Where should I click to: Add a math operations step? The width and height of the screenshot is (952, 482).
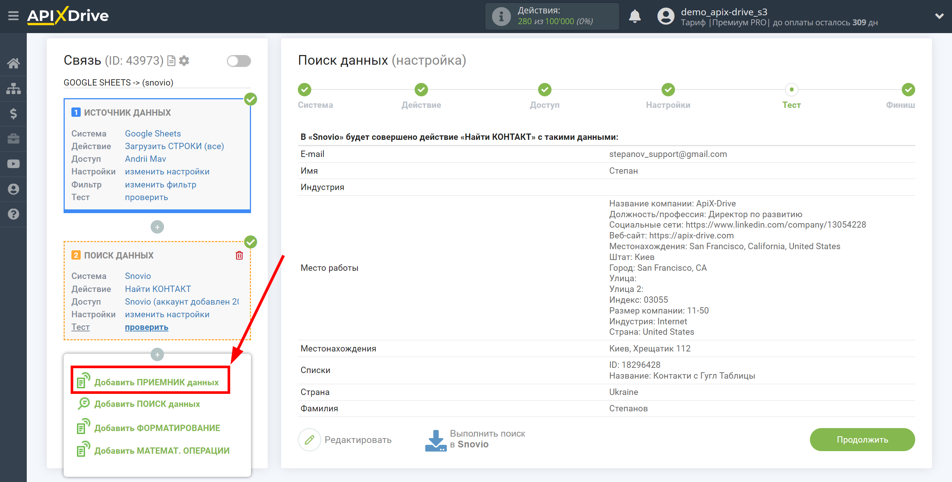click(153, 450)
